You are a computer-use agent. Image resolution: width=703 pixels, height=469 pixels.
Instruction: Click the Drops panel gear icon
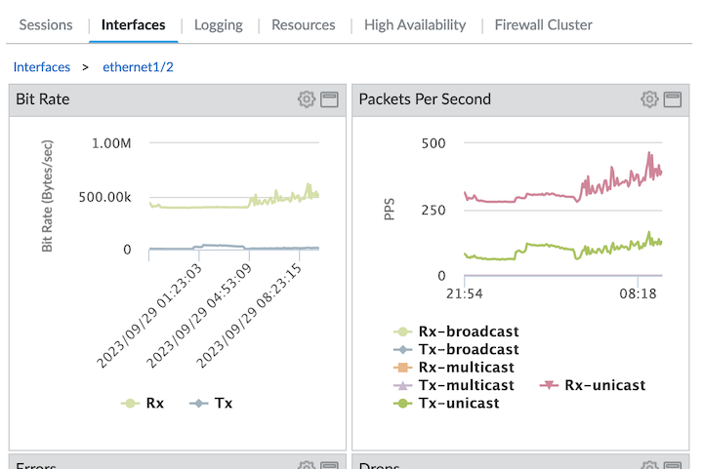[x=649, y=466]
